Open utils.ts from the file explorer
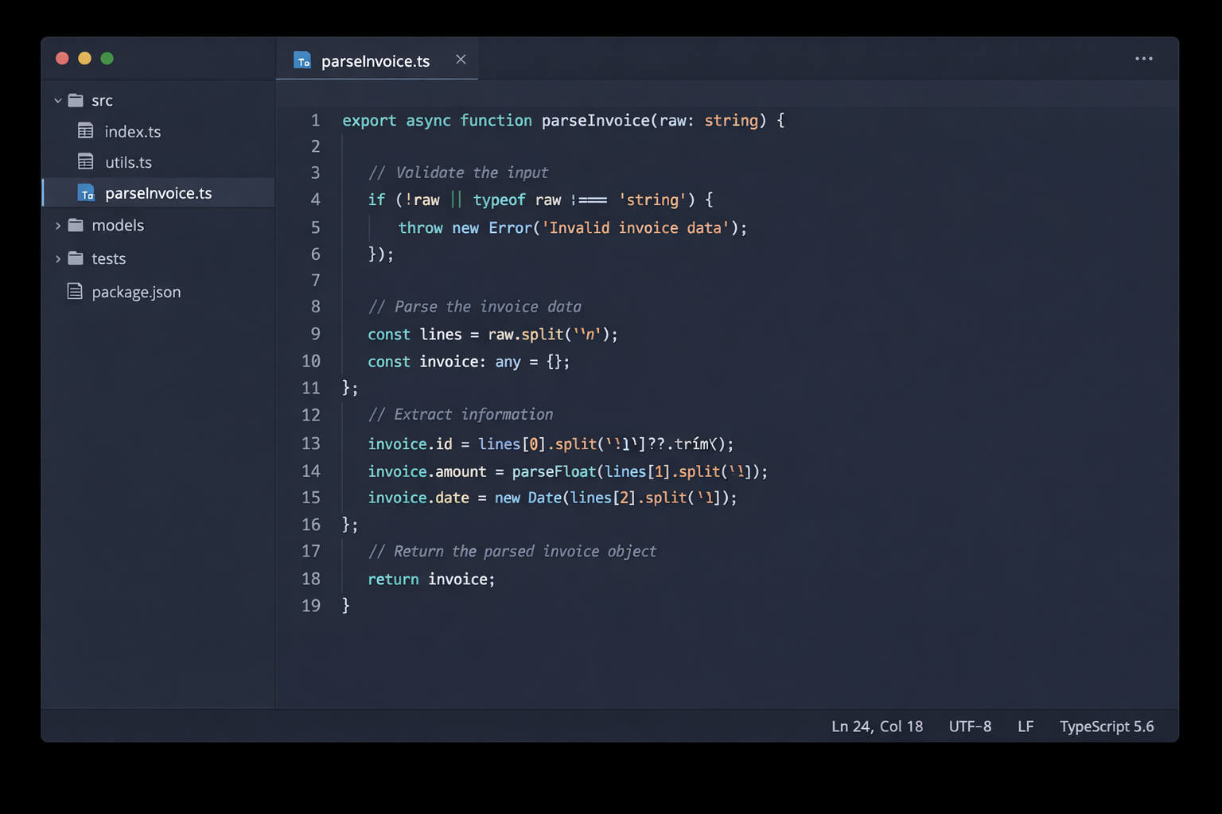Screen dimensions: 1222x814 coord(128,162)
